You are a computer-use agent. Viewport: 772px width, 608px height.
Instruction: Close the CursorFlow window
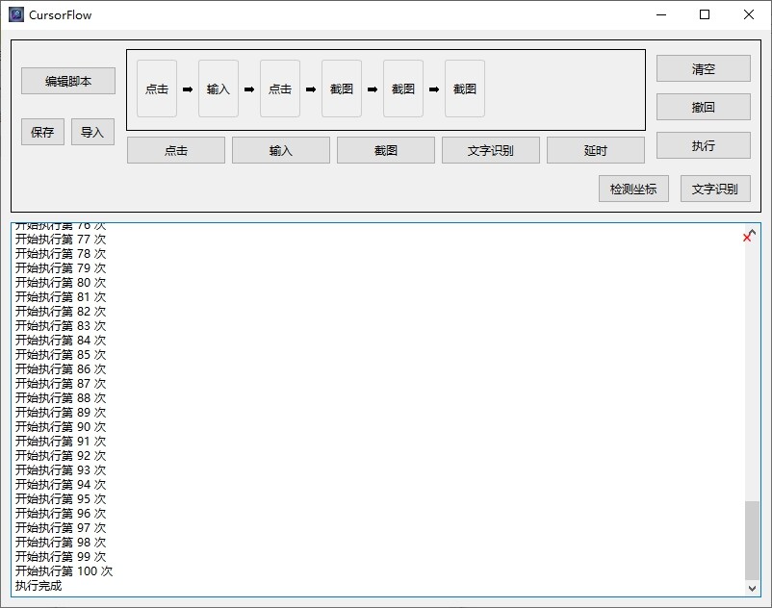pos(748,14)
